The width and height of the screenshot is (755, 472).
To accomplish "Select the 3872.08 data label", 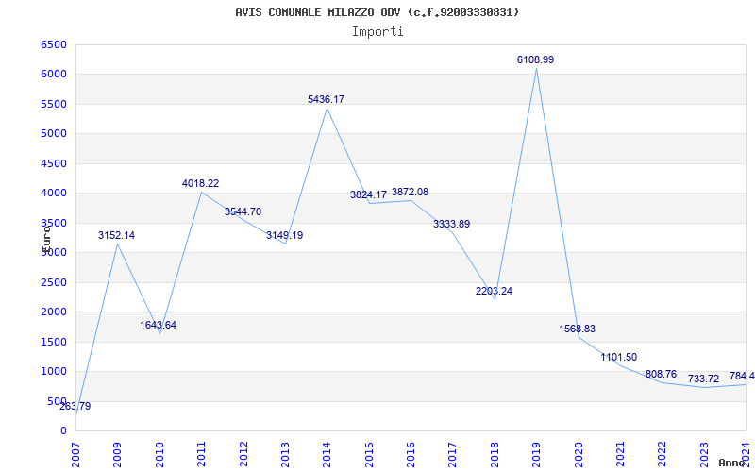I will pos(410,193).
